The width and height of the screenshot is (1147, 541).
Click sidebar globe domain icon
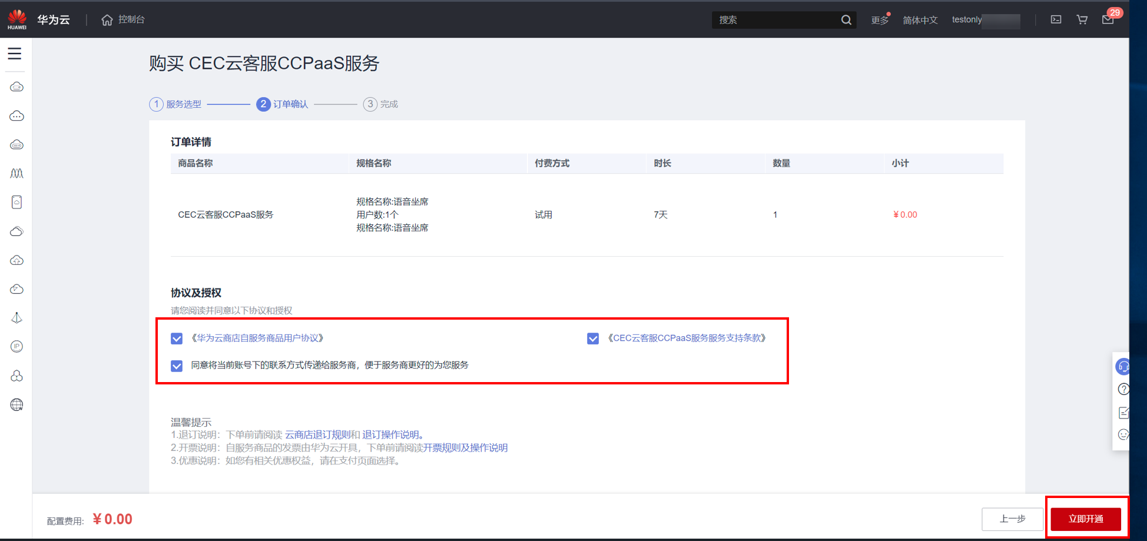(x=17, y=404)
